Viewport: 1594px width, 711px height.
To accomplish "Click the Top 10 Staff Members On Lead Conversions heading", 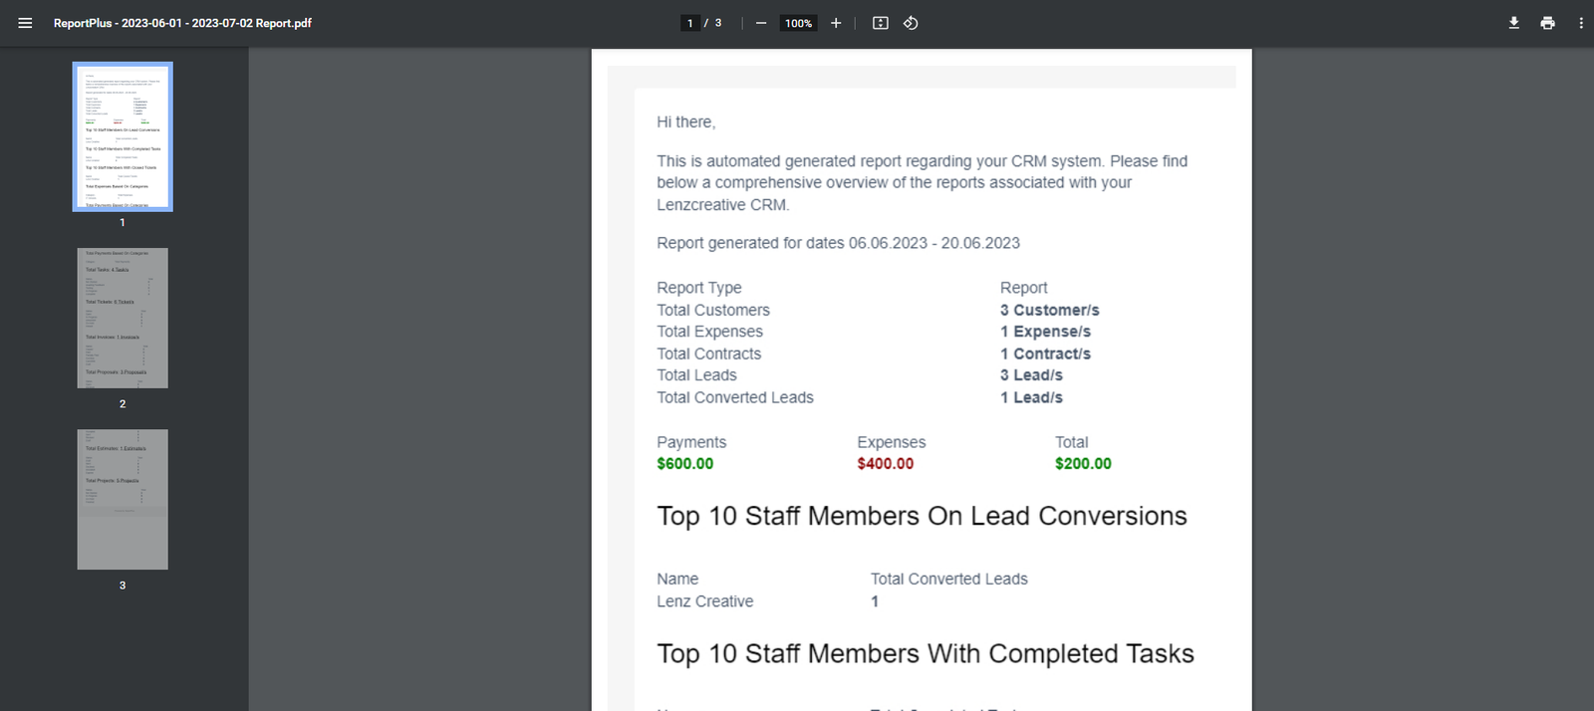I will 922,516.
